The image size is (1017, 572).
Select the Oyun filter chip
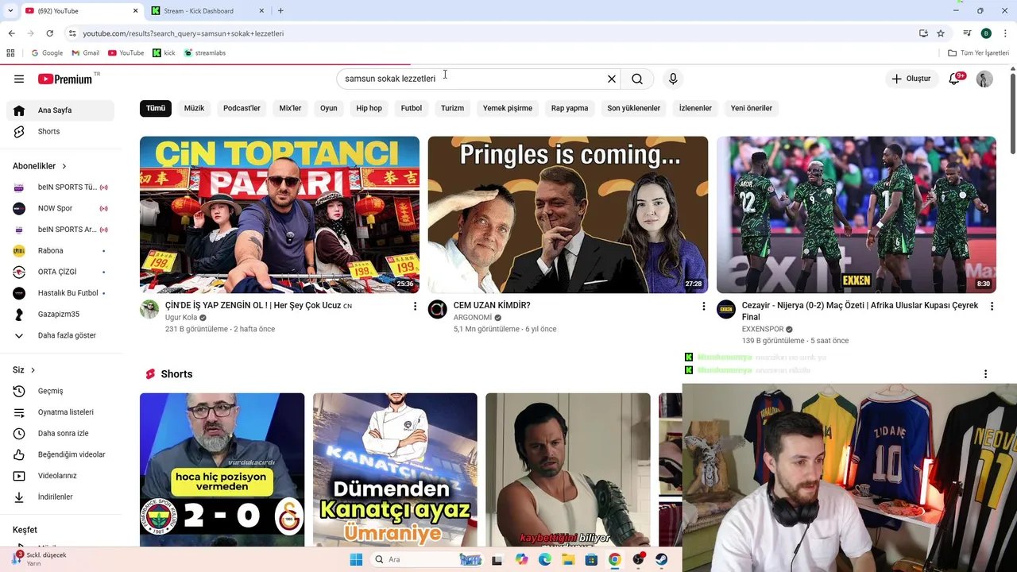tap(329, 108)
